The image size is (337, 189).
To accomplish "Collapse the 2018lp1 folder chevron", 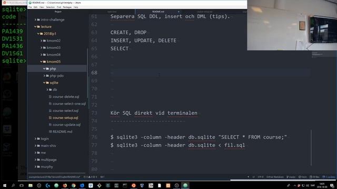I will point(38,34).
